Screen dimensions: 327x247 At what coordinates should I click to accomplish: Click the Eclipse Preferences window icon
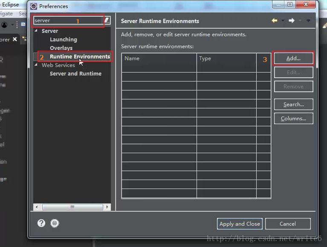pos(34,6)
